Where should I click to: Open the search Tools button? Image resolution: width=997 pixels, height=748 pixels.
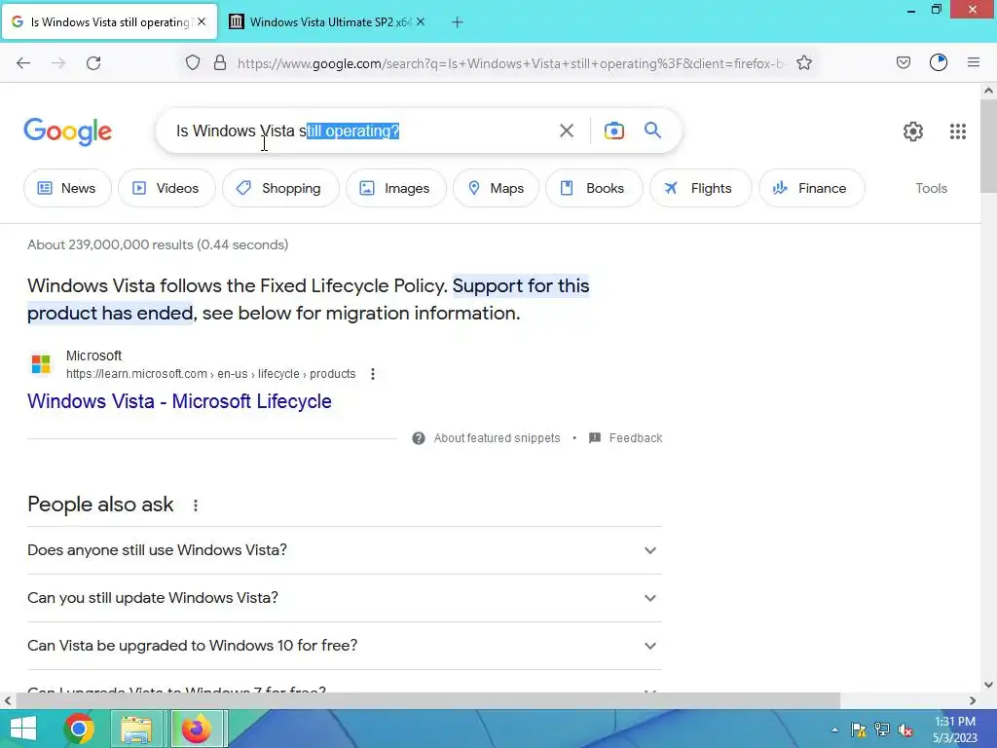(932, 188)
